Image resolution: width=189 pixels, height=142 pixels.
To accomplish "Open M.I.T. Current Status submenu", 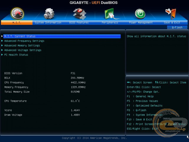I will click(62, 36).
